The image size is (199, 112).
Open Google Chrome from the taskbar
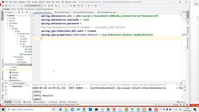pyautogui.click(x=84, y=109)
